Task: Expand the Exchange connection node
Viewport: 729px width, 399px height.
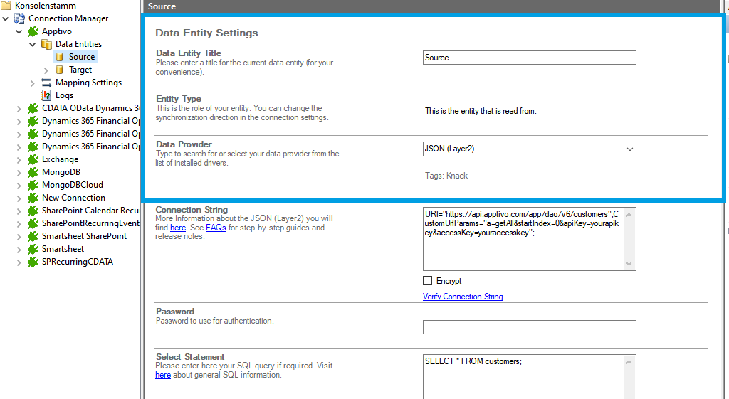Action: (19, 159)
